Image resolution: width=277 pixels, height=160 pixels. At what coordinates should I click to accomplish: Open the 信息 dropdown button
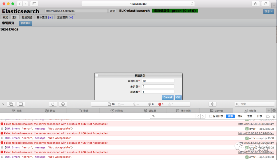268,12
